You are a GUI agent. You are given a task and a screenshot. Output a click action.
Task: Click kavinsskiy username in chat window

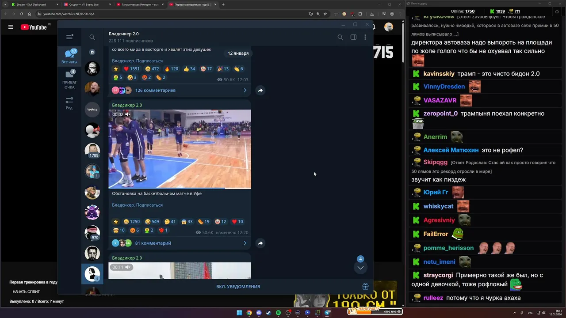click(x=439, y=74)
